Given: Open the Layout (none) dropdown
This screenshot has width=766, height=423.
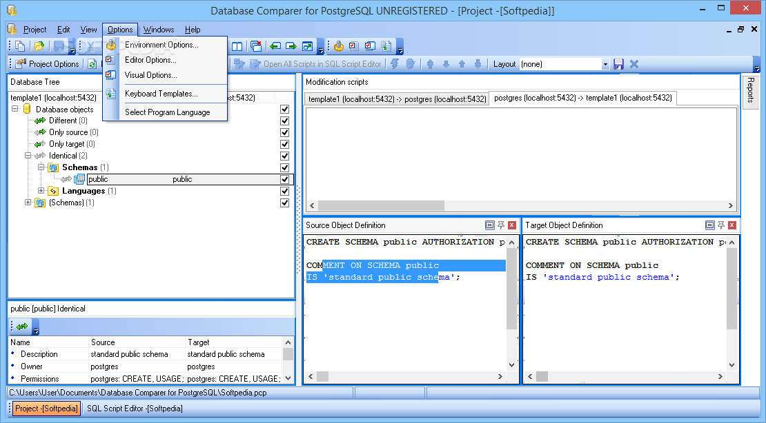Looking at the screenshot, I should coord(605,64).
